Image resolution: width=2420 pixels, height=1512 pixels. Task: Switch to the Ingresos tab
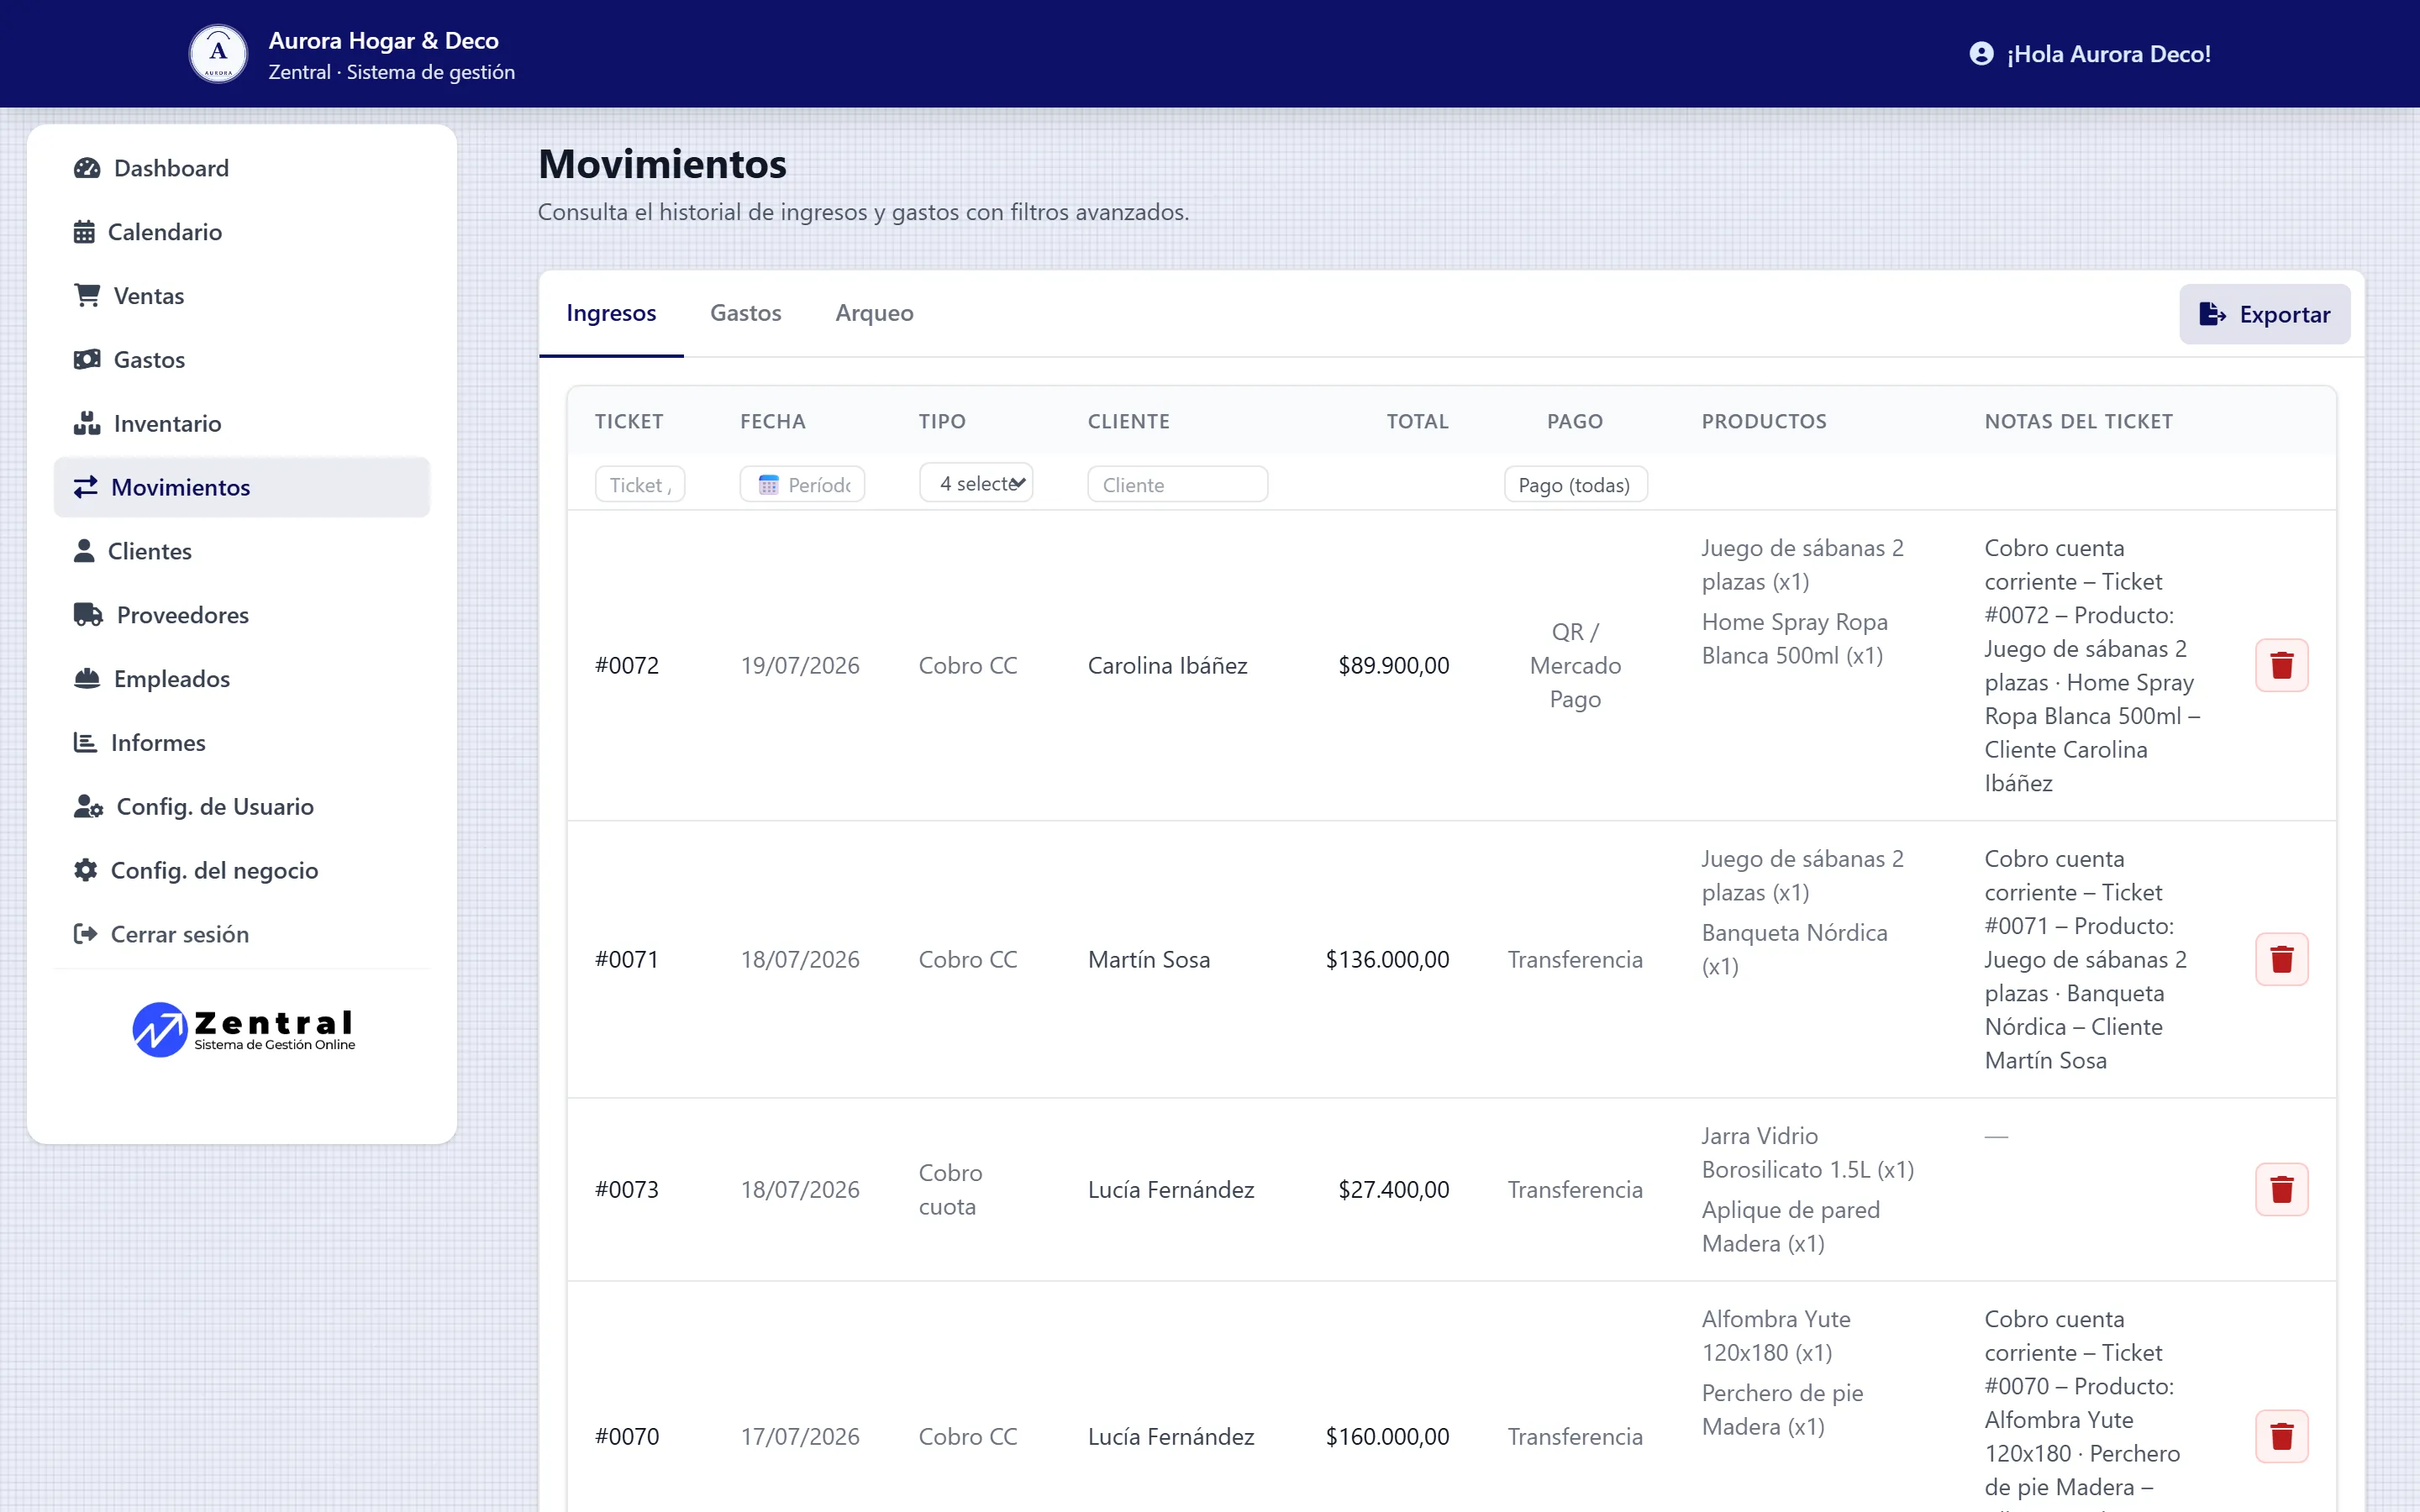611,313
